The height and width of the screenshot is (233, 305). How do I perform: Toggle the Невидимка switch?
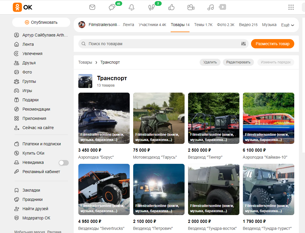coord(64,163)
